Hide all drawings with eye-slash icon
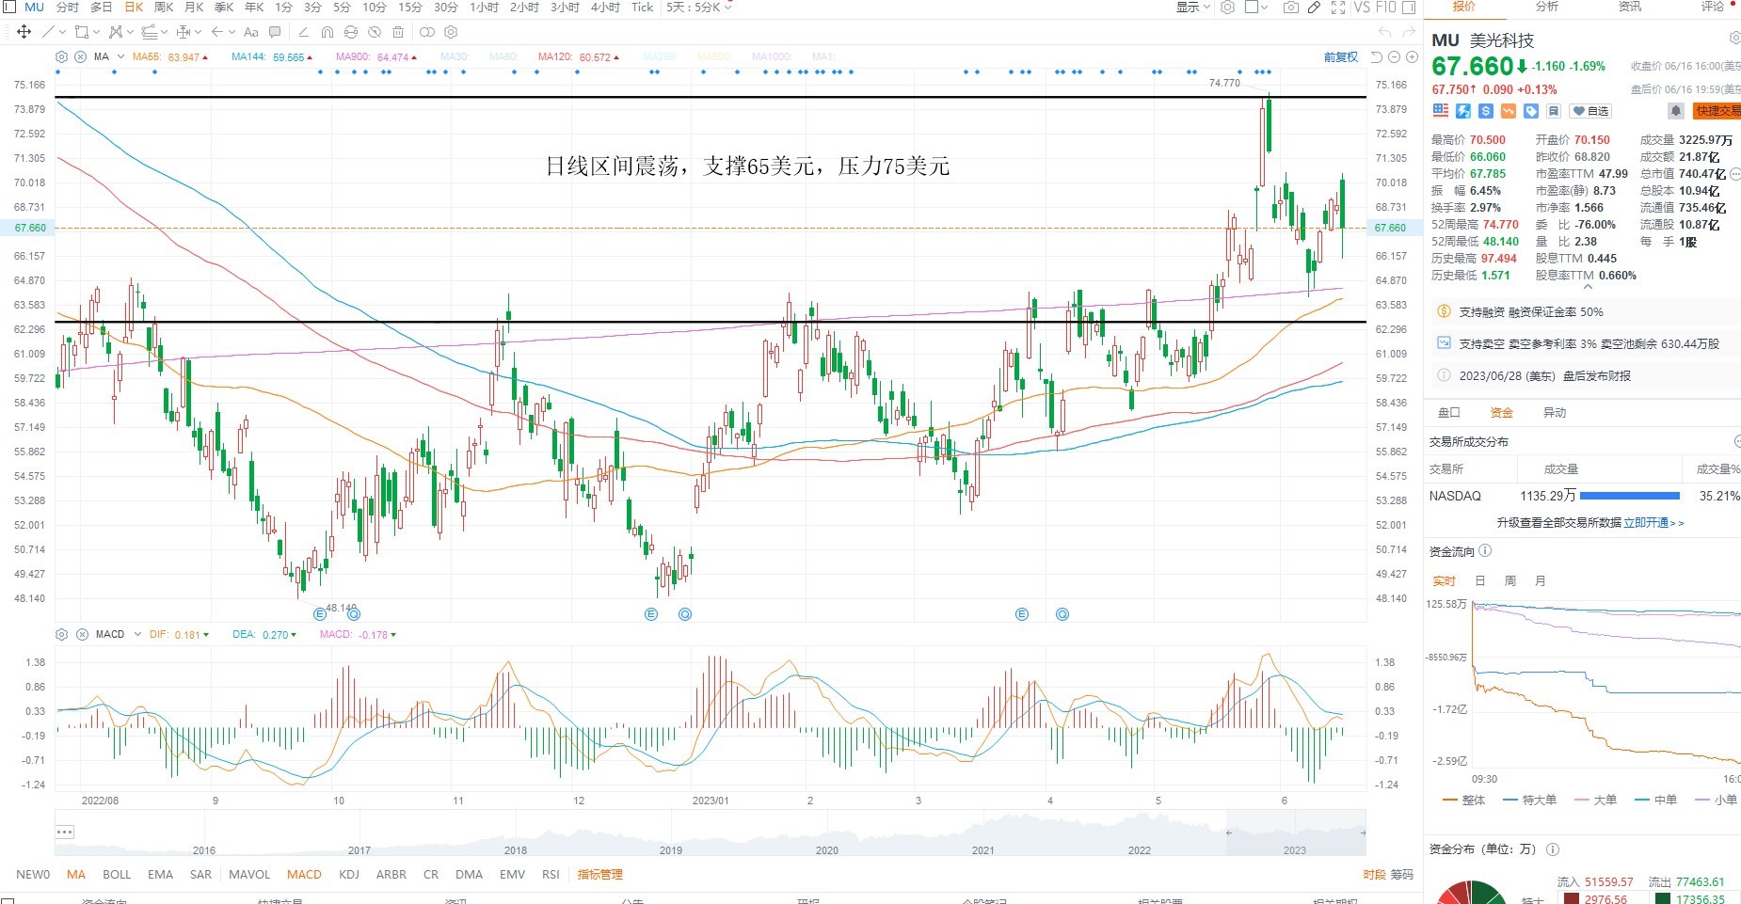This screenshot has width=1741, height=904. coord(375,32)
